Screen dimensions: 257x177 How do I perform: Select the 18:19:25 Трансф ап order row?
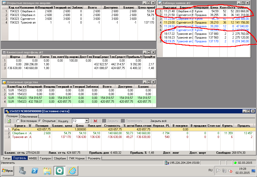coord(204,41)
